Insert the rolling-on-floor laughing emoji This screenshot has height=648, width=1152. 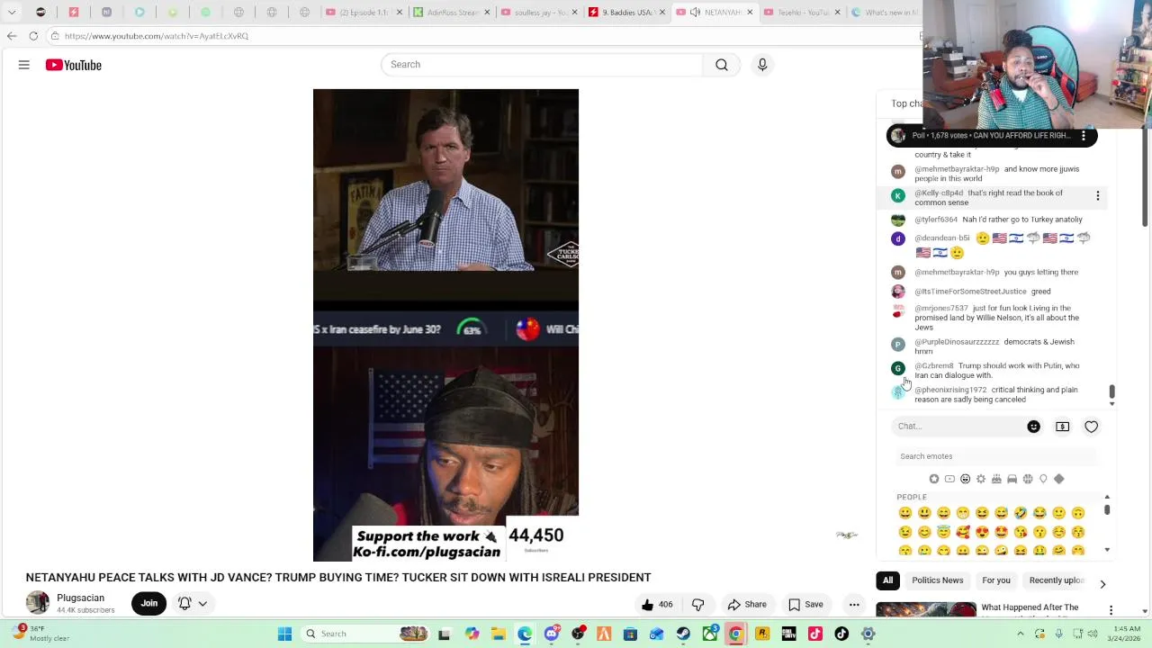(1021, 513)
